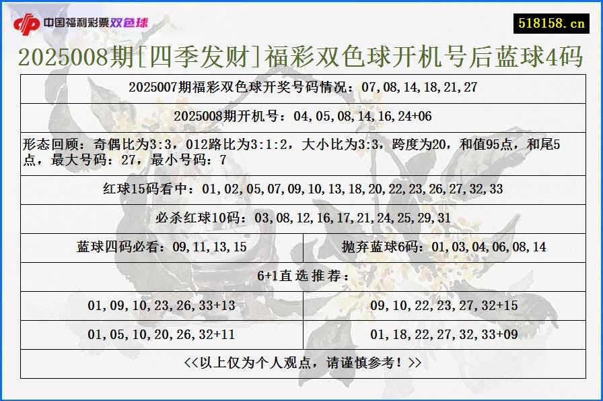
Task: Toggle the 必杀红球10码 row highlight
Action: (300, 218)
